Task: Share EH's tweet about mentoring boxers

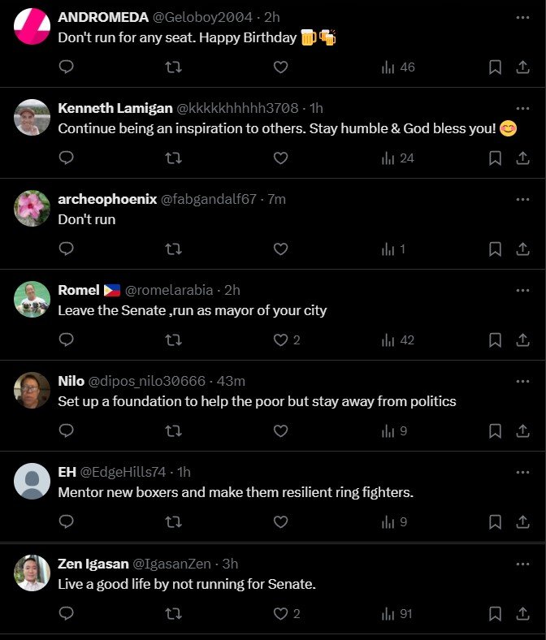Action: (x=522, y=522)
